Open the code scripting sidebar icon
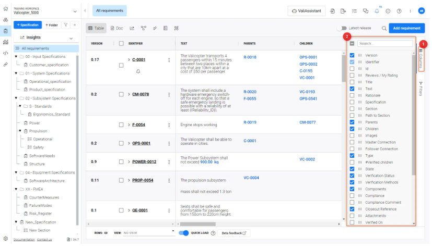 (6, 53)
